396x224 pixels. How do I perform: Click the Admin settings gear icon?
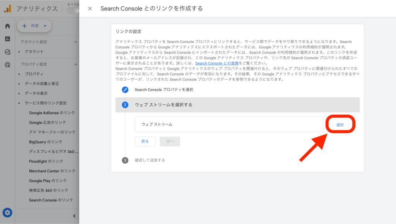click(7, 212)
